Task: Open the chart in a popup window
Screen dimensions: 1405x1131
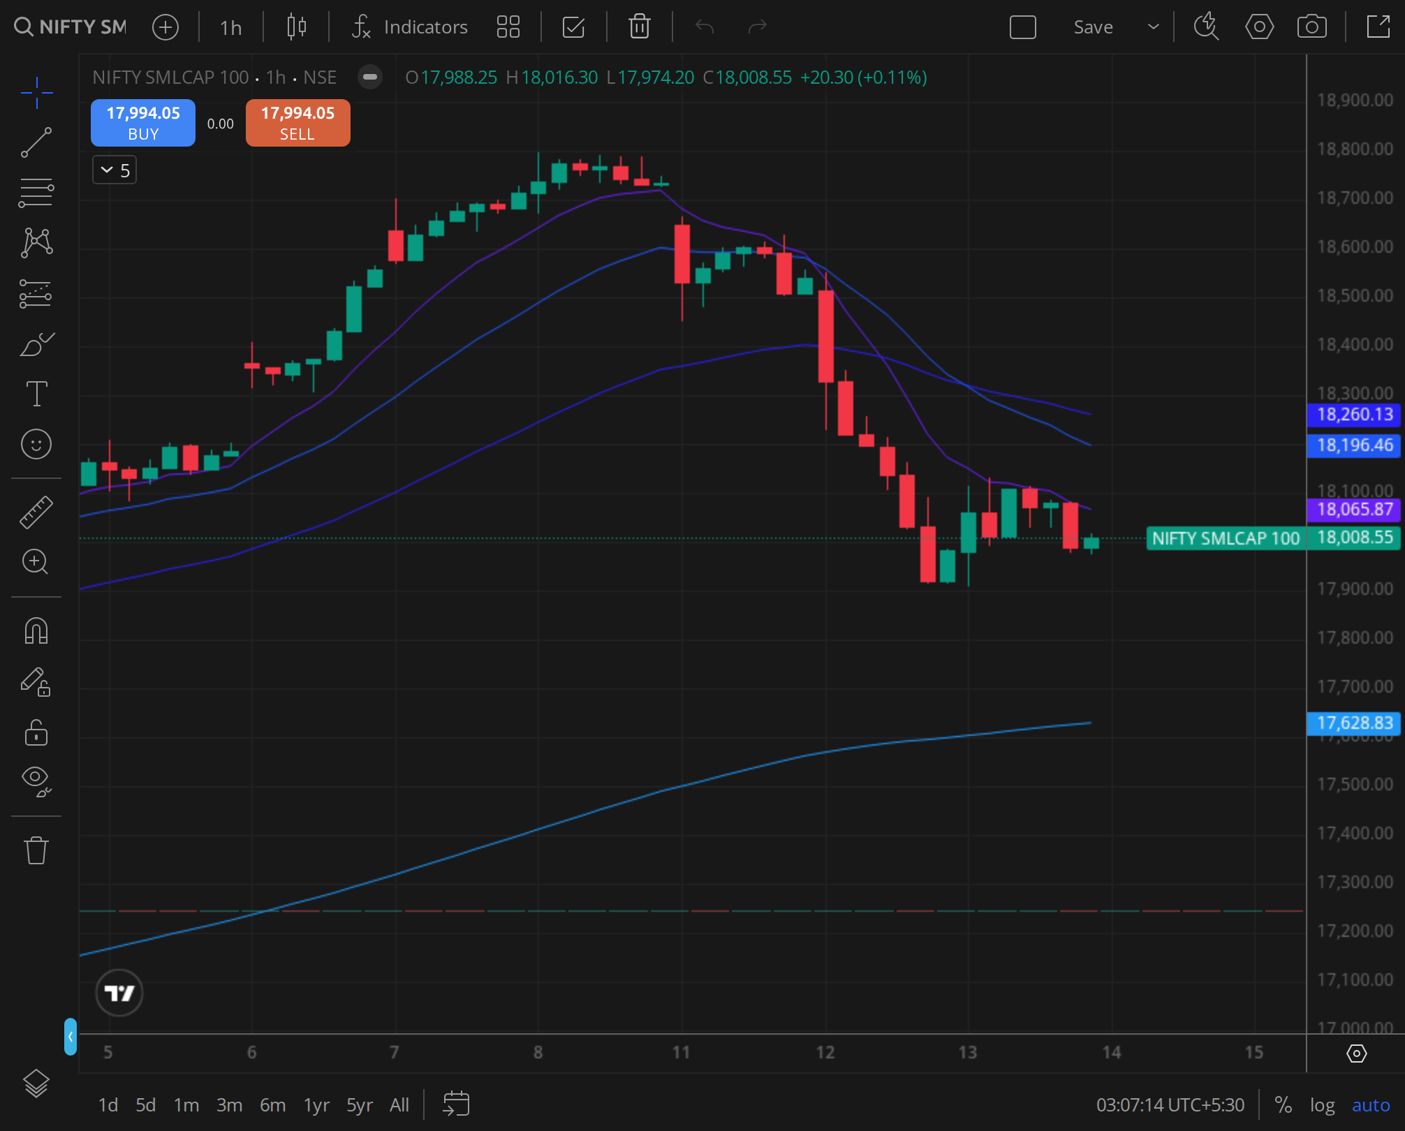Action: (1378, 27)
